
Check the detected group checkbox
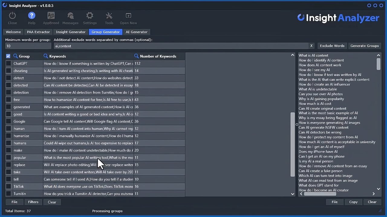pos(8,85)
